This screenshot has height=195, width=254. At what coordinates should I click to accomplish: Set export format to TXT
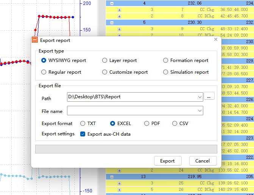click(83, 123)
